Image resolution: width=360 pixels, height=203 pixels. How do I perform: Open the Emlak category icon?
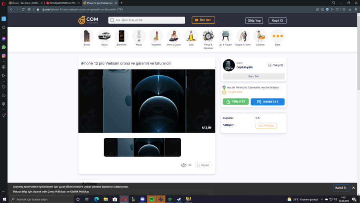(87, 36)
